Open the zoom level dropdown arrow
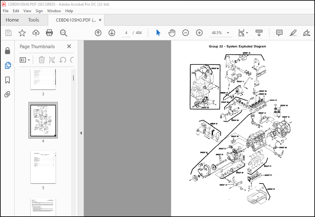 click(x=228, y=33)
